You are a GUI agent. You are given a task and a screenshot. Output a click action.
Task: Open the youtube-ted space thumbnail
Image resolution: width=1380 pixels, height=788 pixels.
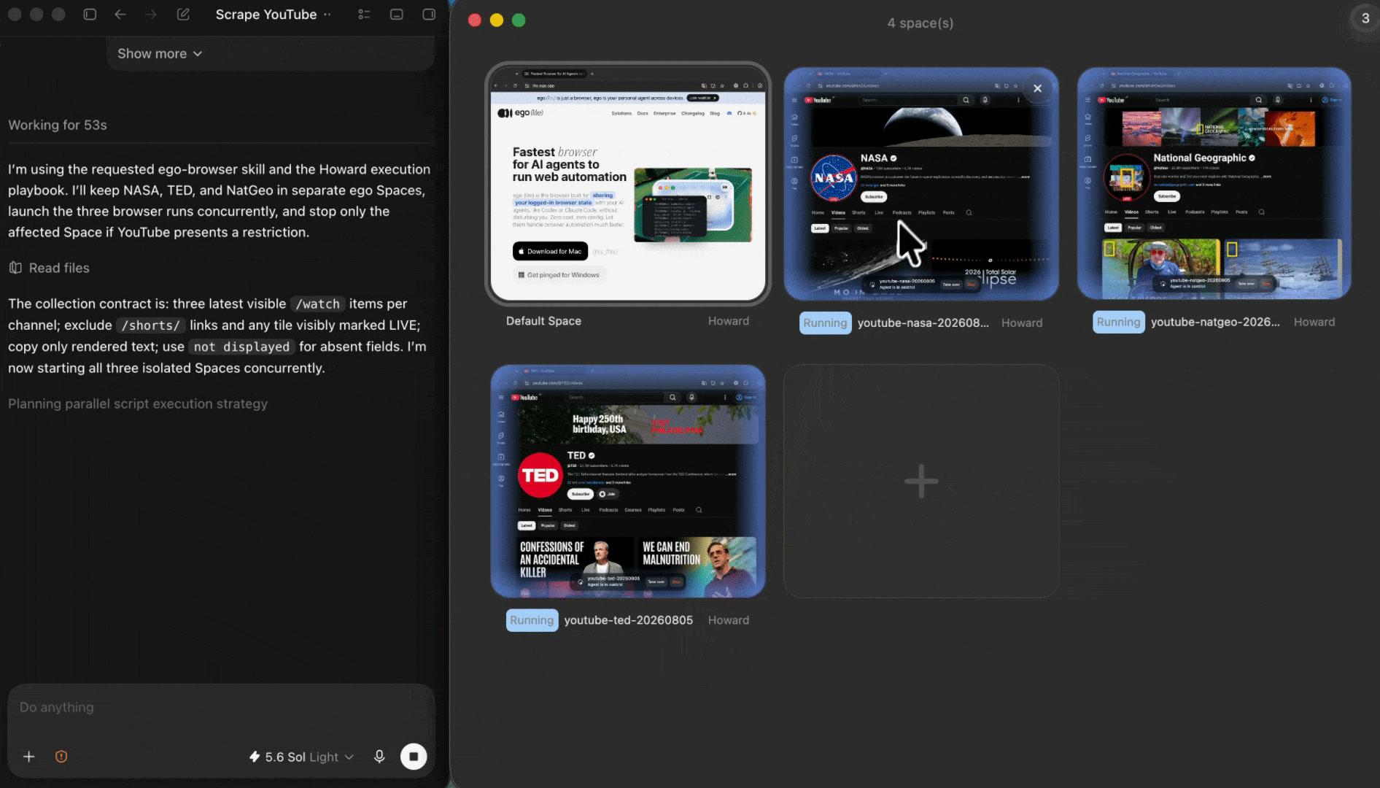click(628, 482)
